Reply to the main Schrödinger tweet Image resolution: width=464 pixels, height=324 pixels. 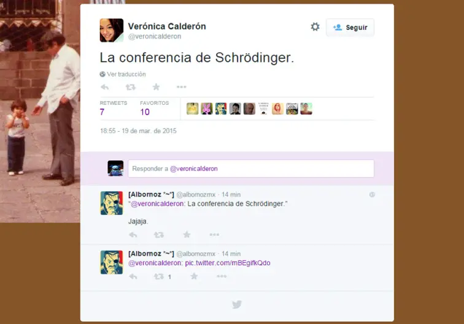(105, 87)
